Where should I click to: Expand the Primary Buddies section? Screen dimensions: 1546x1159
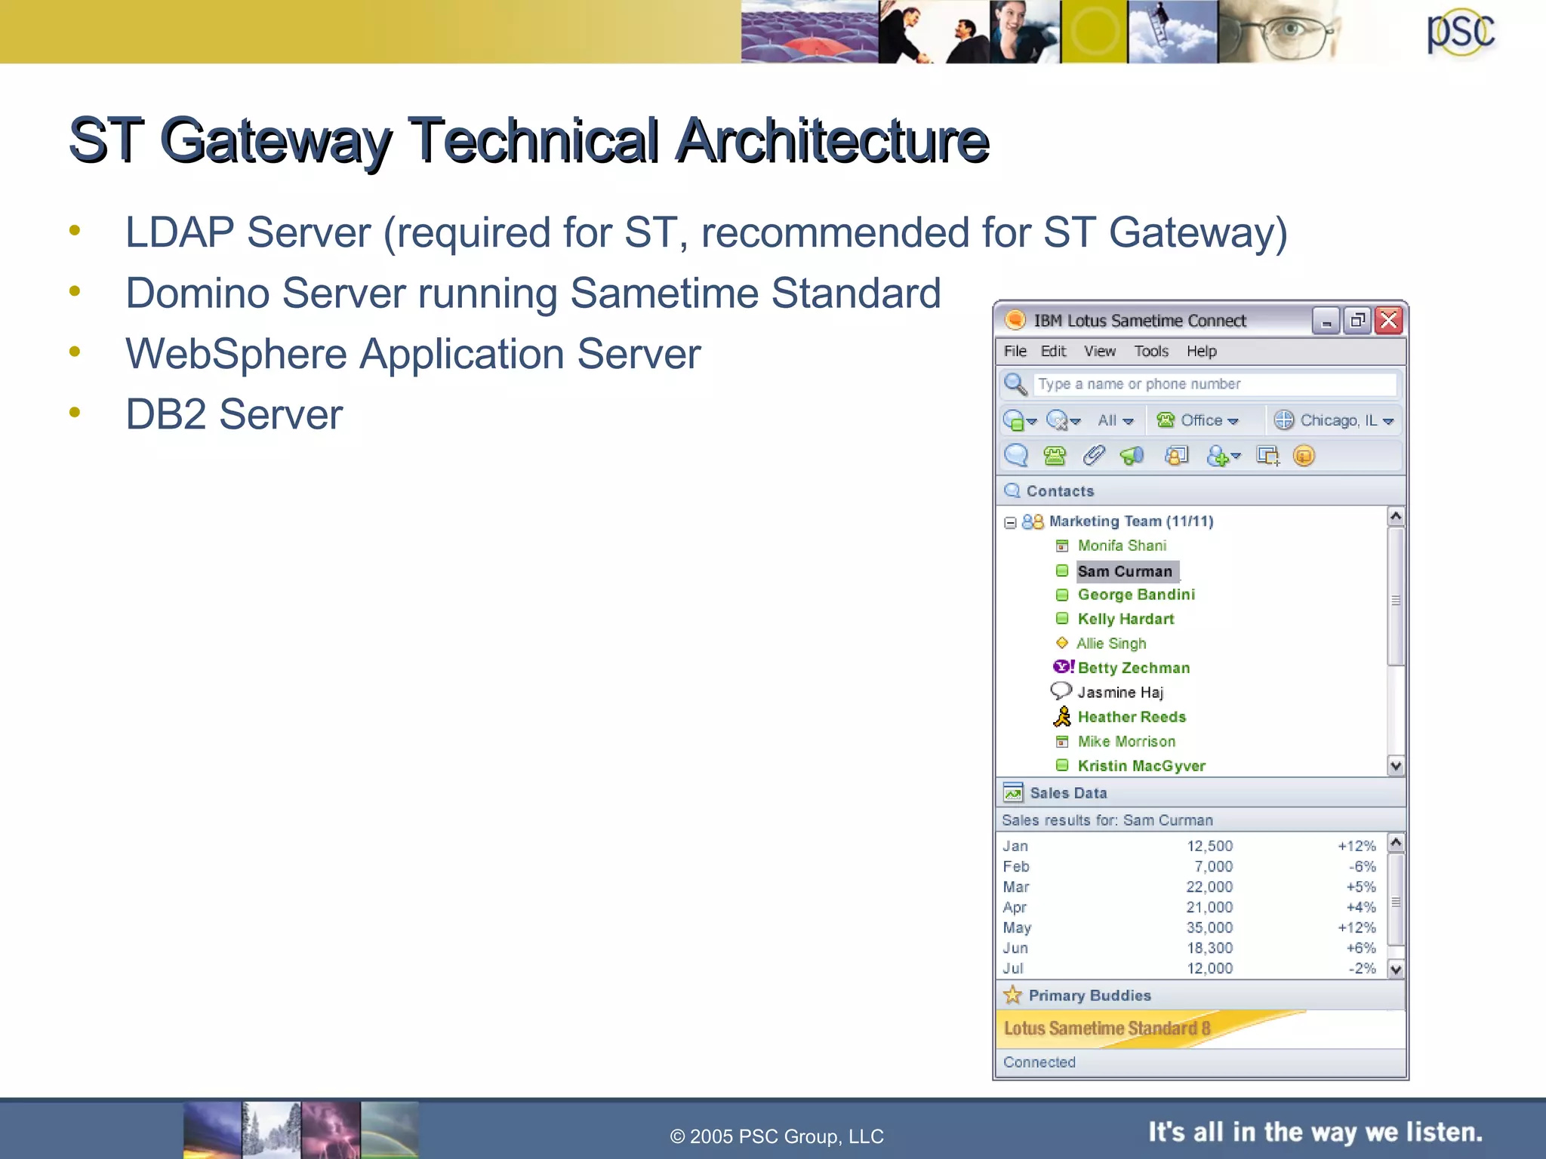coord(1200,995)
